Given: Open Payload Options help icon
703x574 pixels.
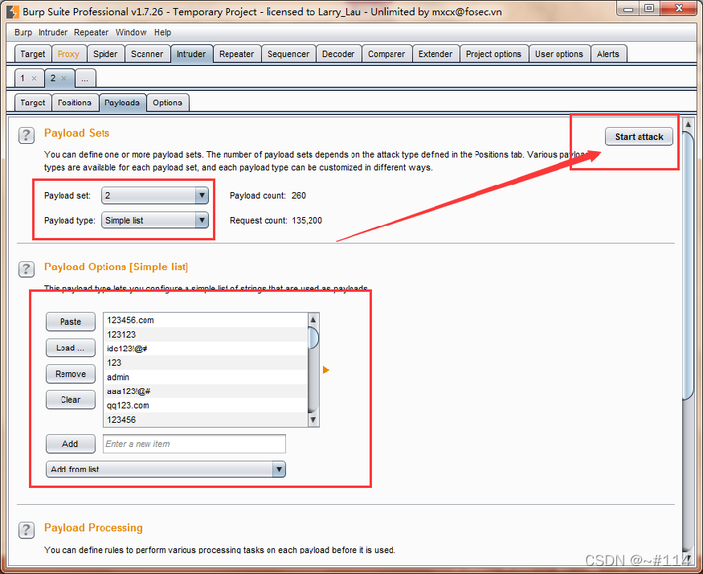Looking at the screenshot, I should click(x=27, y=269).
